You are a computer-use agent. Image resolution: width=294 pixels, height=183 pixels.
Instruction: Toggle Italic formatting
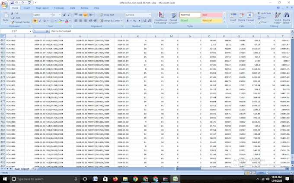pos(40,21)
